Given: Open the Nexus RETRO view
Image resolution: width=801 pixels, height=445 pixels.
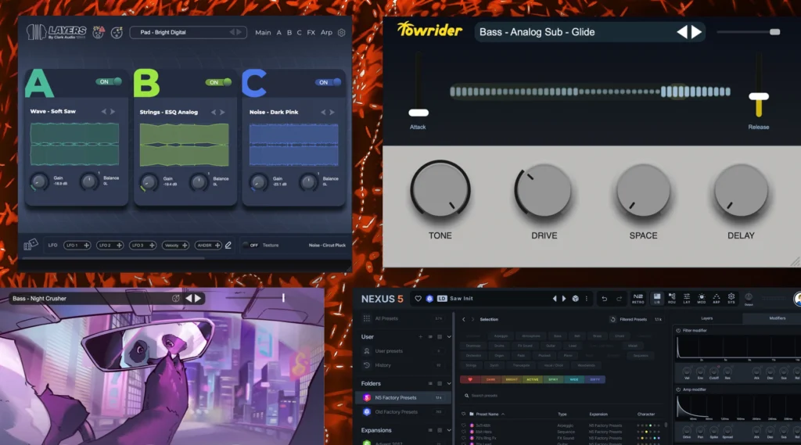Looking at the screenshot, I should click(x=638, y=299).
